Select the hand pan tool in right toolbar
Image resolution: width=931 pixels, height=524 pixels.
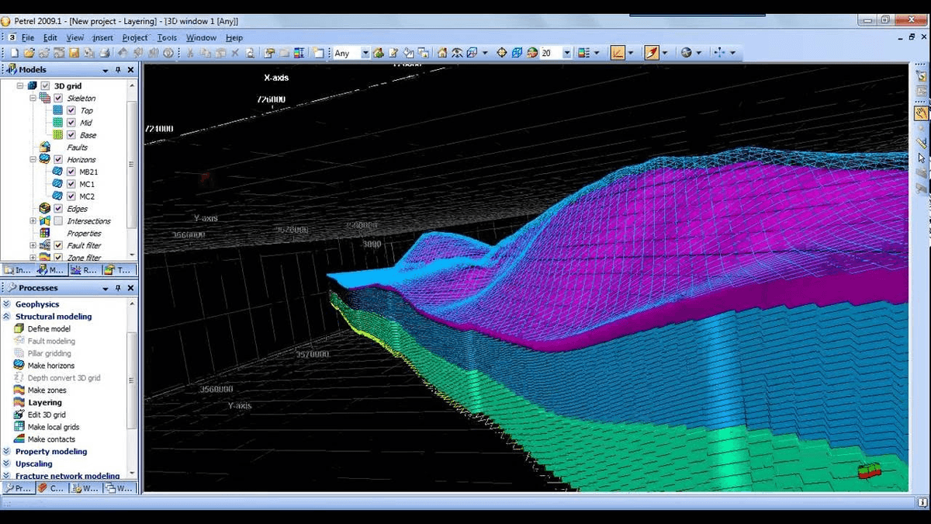point(921,113)
